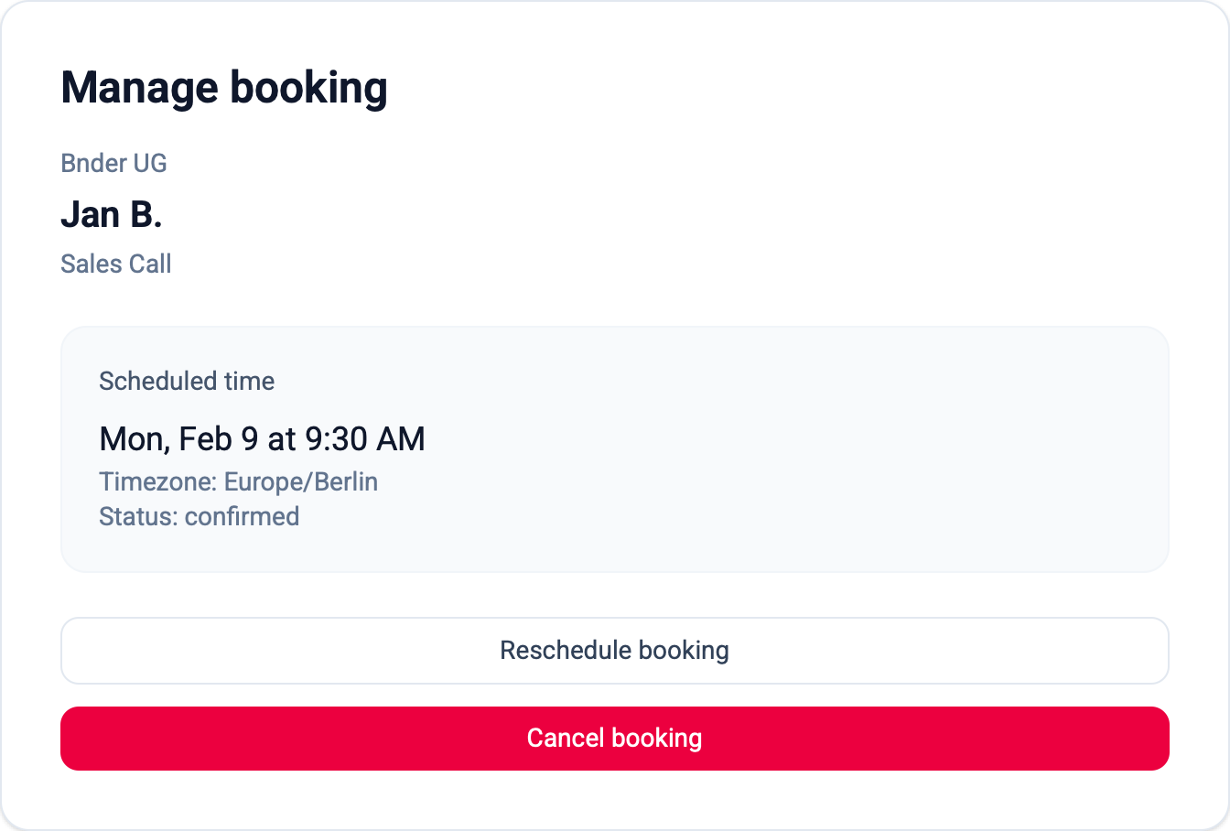1230x831 pixels.
Task: Click the host name Jan B.
Action: coord(111,214)
